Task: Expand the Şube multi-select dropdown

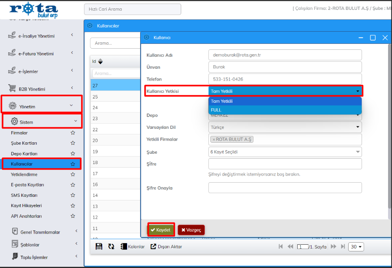Action: tap(285, 152)
